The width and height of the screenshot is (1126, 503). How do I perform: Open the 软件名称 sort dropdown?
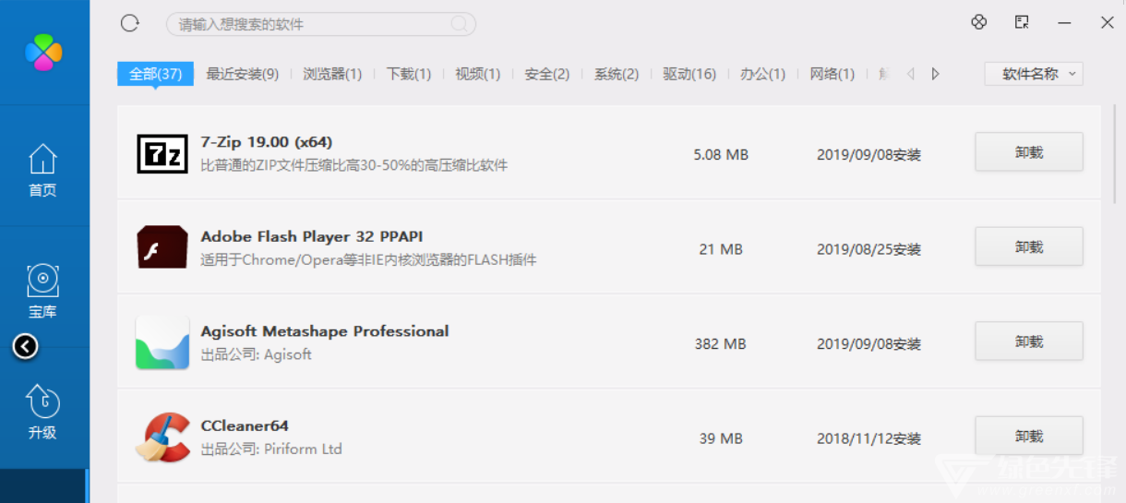(1034, 74)
